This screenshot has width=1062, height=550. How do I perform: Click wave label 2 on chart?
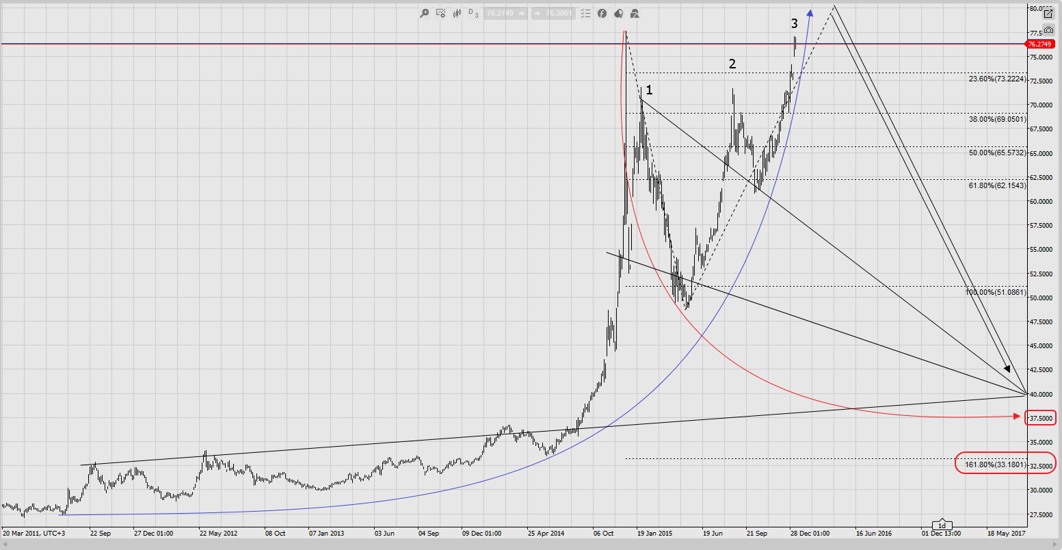point(732,64)
